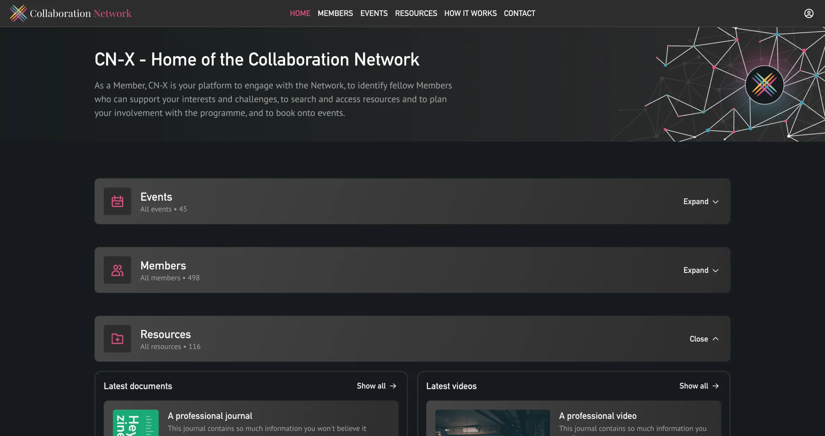Open the user account profile icon
This screenshot has width=825, height=436.
point(809,13)
